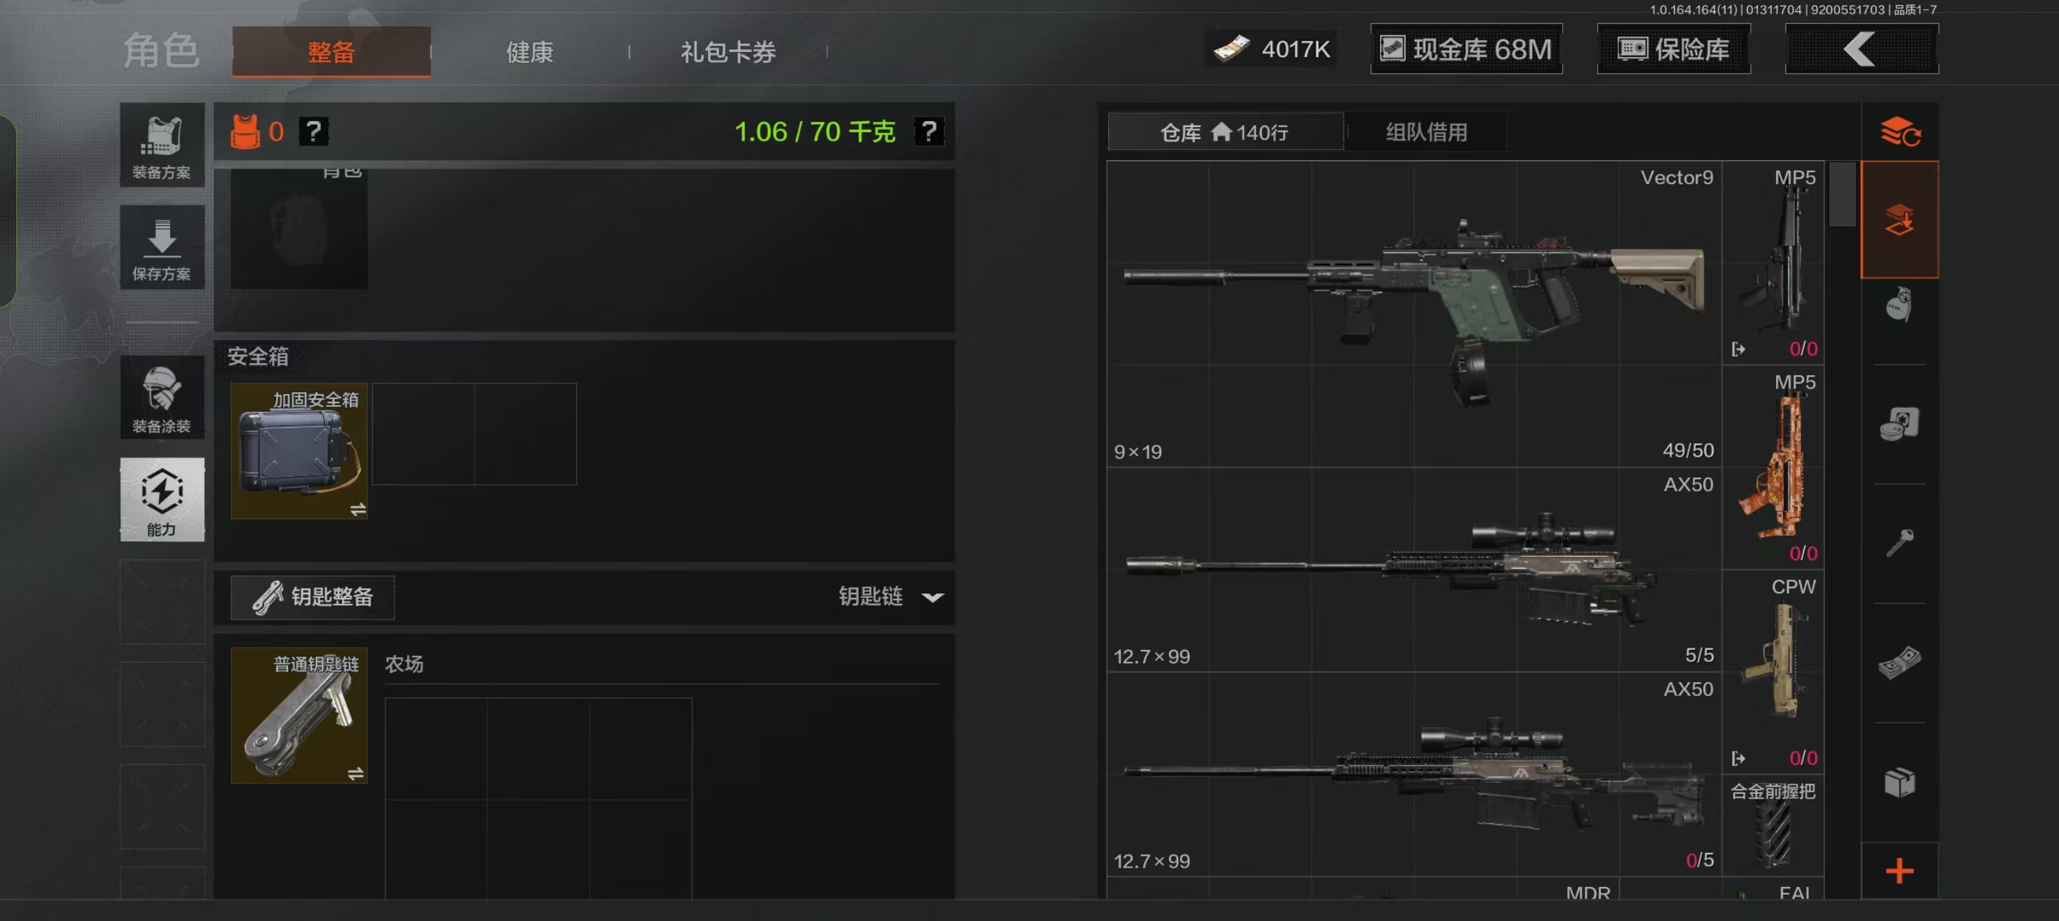The height and width of the screenshot is (921, 2059).
Task: Switch to the 健康 tab
Action: [x=529, y=52]
